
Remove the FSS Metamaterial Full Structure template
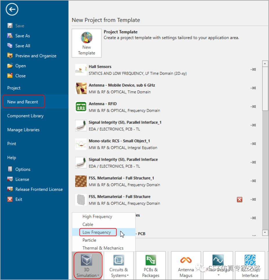click(x=240, y=199)
